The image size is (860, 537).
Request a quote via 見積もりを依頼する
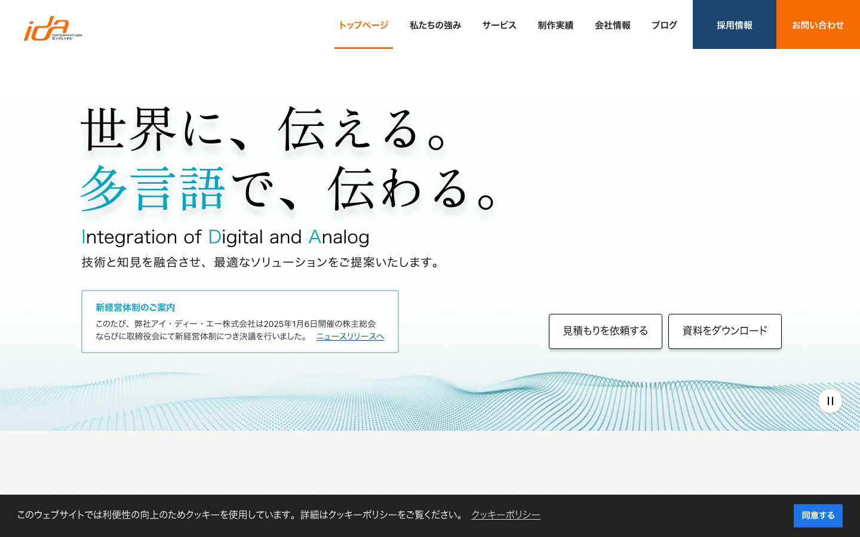[x=606, y=331]
